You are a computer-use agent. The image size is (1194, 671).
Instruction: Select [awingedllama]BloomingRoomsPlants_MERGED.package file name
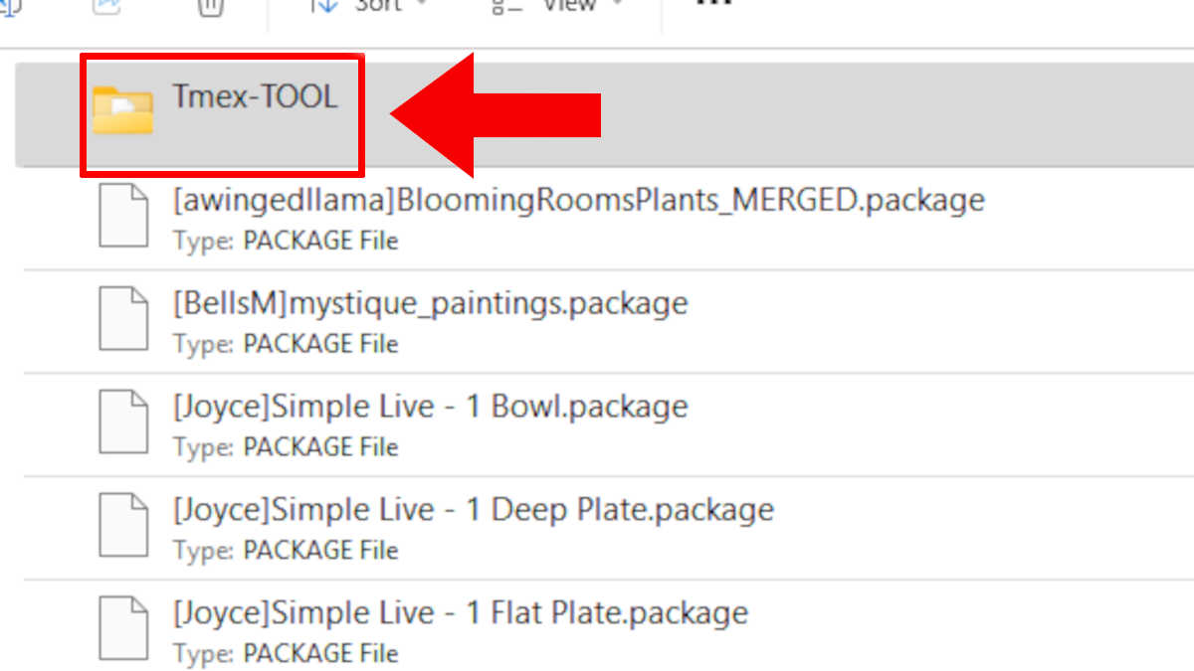[x=578, y=200]
